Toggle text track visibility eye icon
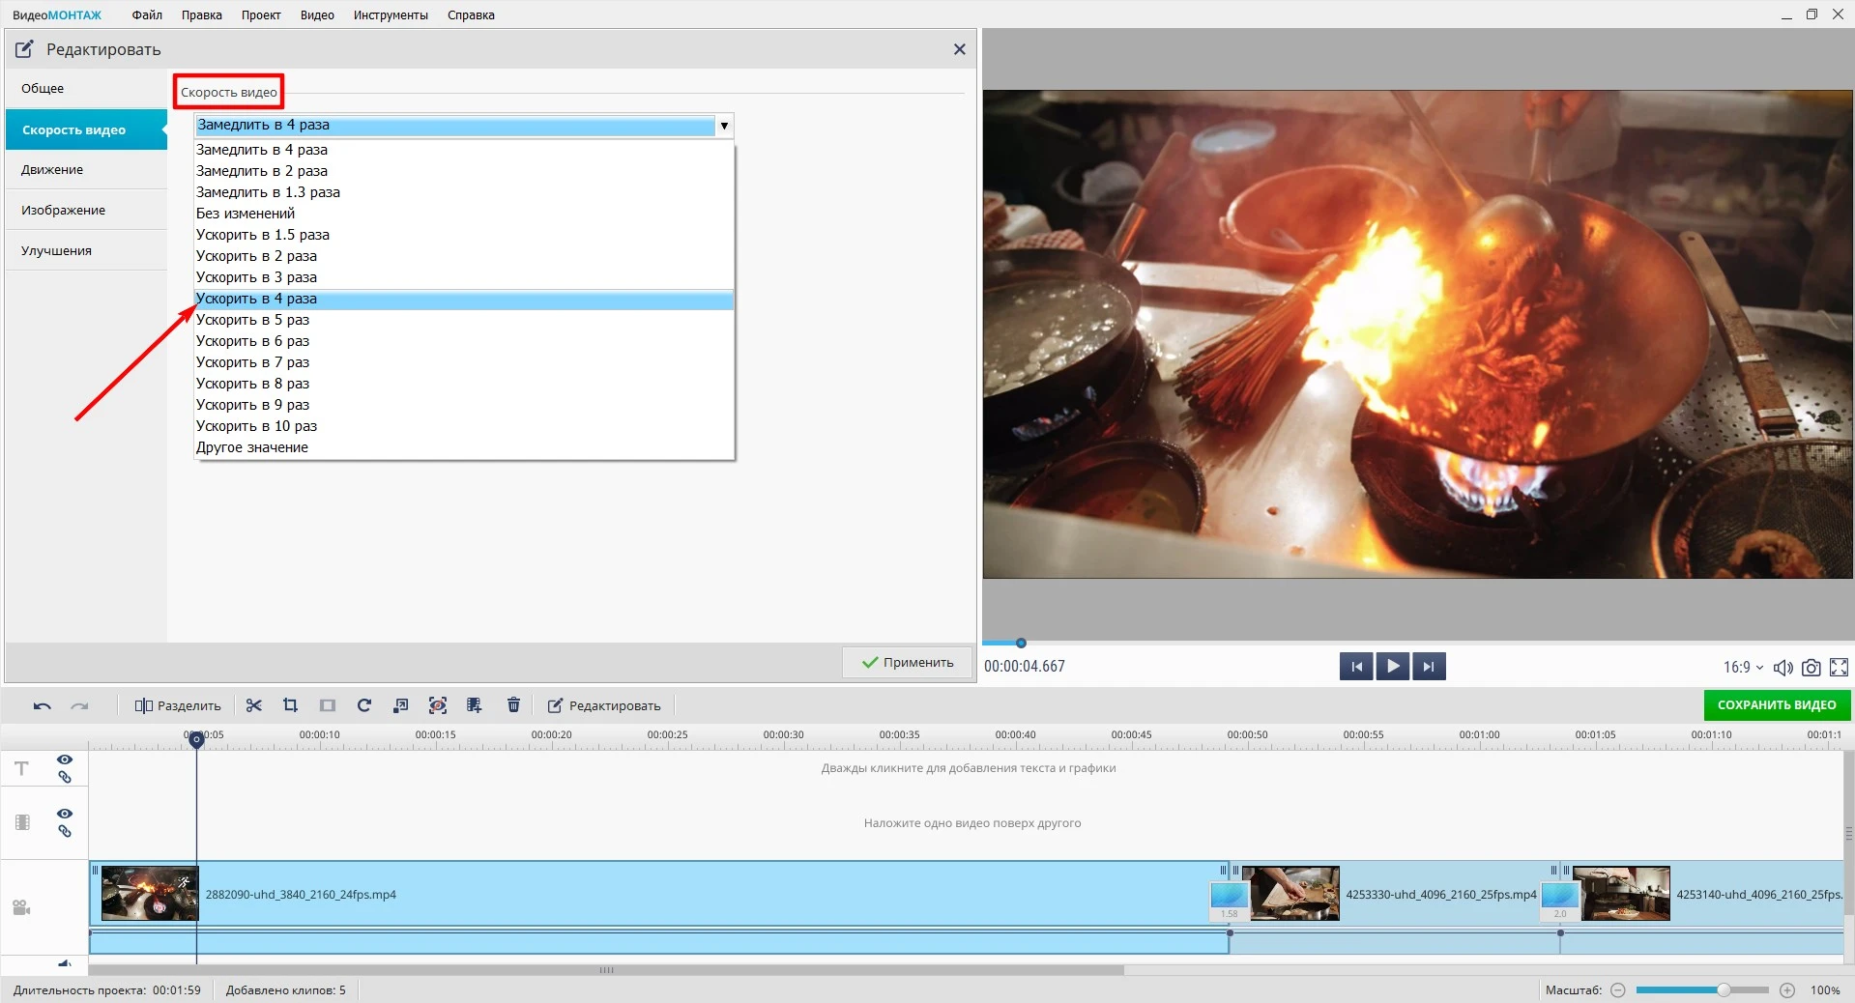Image resolution: width=1855 pixels, height=1003 pixels. tap(65, 759)
